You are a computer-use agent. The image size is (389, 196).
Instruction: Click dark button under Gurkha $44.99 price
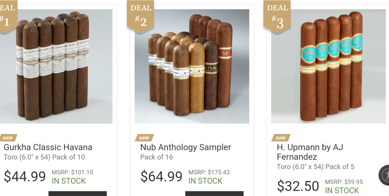(78, 194)
